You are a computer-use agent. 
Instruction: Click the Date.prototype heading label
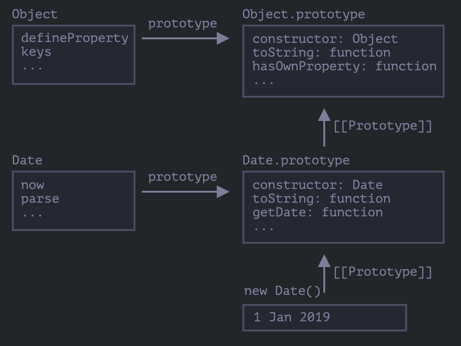pyautogui.click(x=296, y=160)
